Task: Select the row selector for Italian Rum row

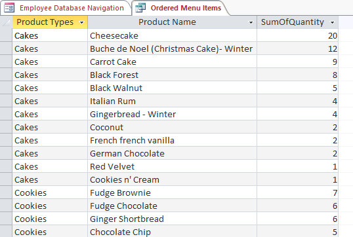Action: (6, 101)
